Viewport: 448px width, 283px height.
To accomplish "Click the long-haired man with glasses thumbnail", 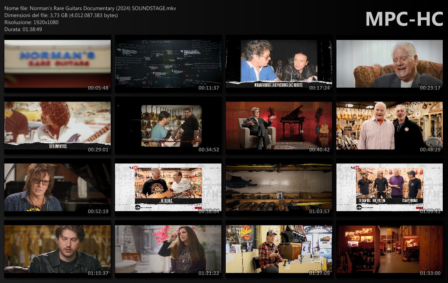I will 57,187.
